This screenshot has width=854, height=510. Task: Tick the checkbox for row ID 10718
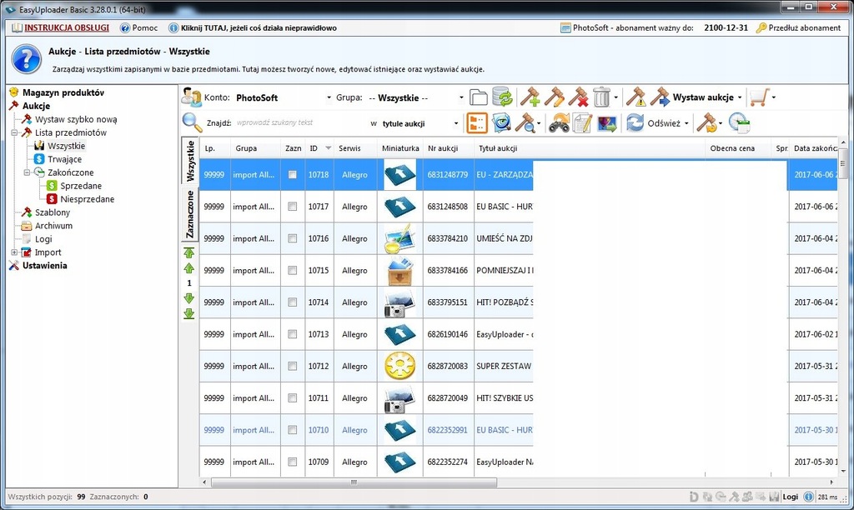(x=293, y=175)
